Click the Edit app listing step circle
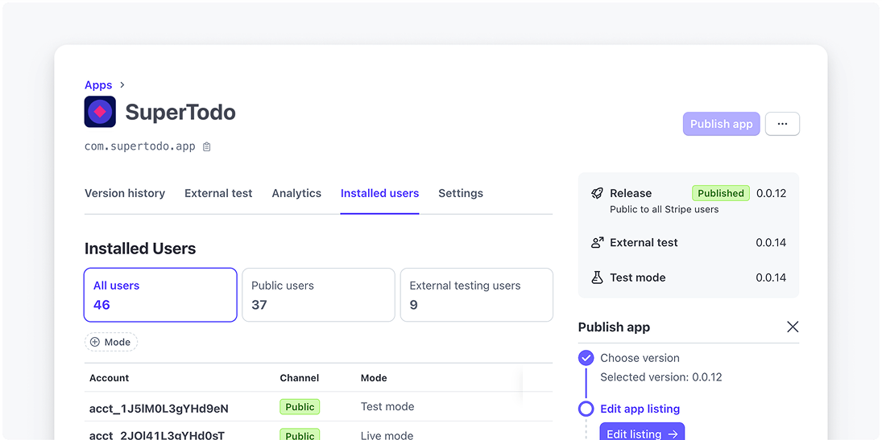The width and height of the screenshot is (882, 440). 586,409
